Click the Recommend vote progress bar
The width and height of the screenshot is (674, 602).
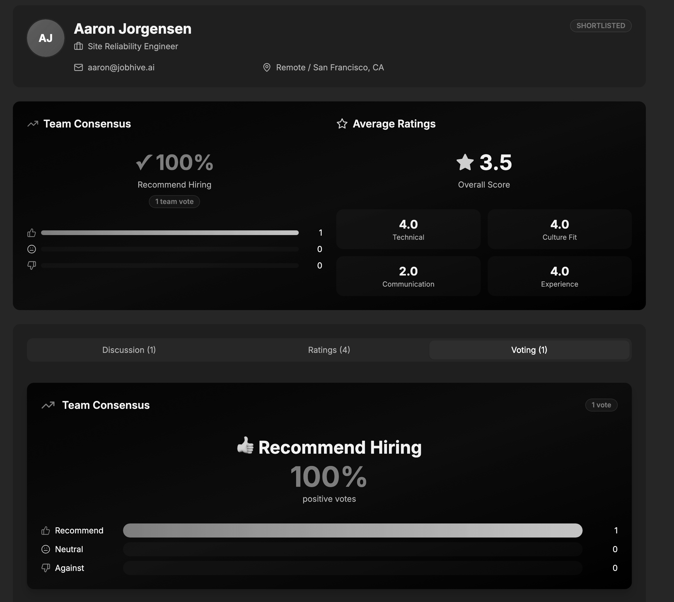352,530
